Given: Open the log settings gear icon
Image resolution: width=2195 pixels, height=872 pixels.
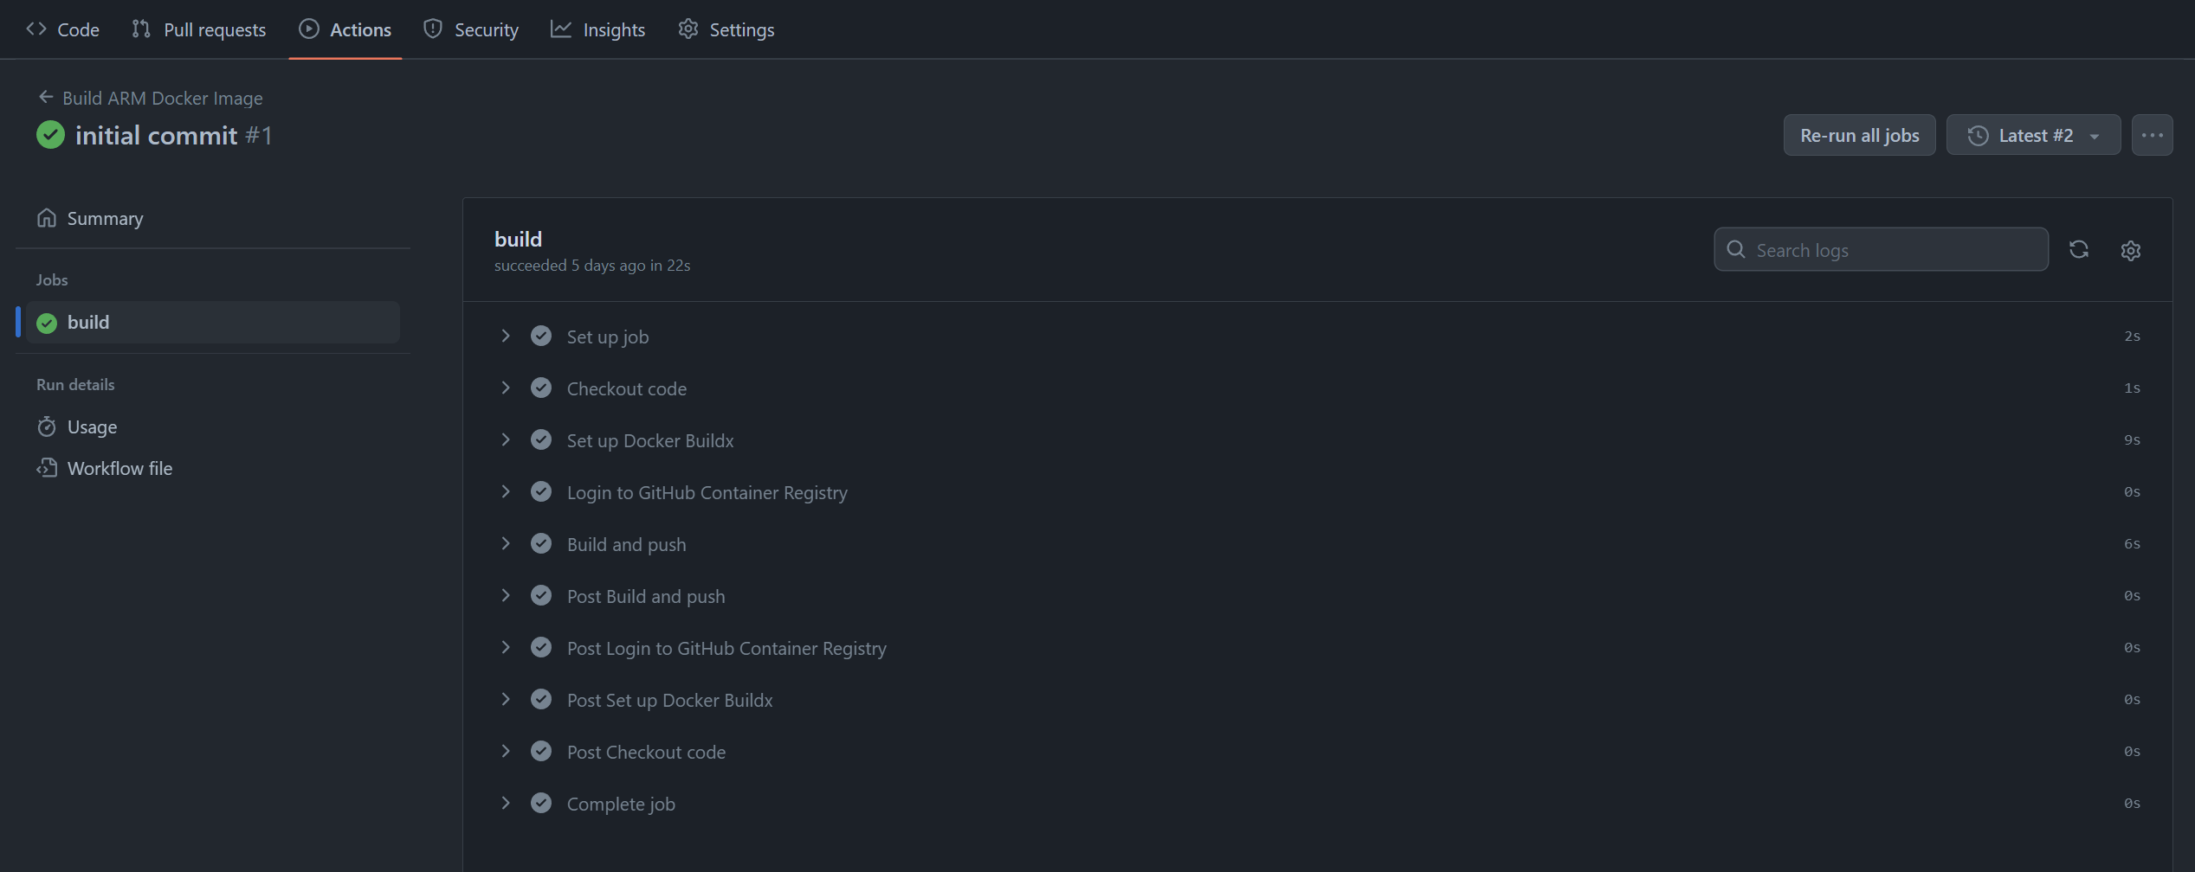Looking at the screenshot, I should tap(2130, 250).
